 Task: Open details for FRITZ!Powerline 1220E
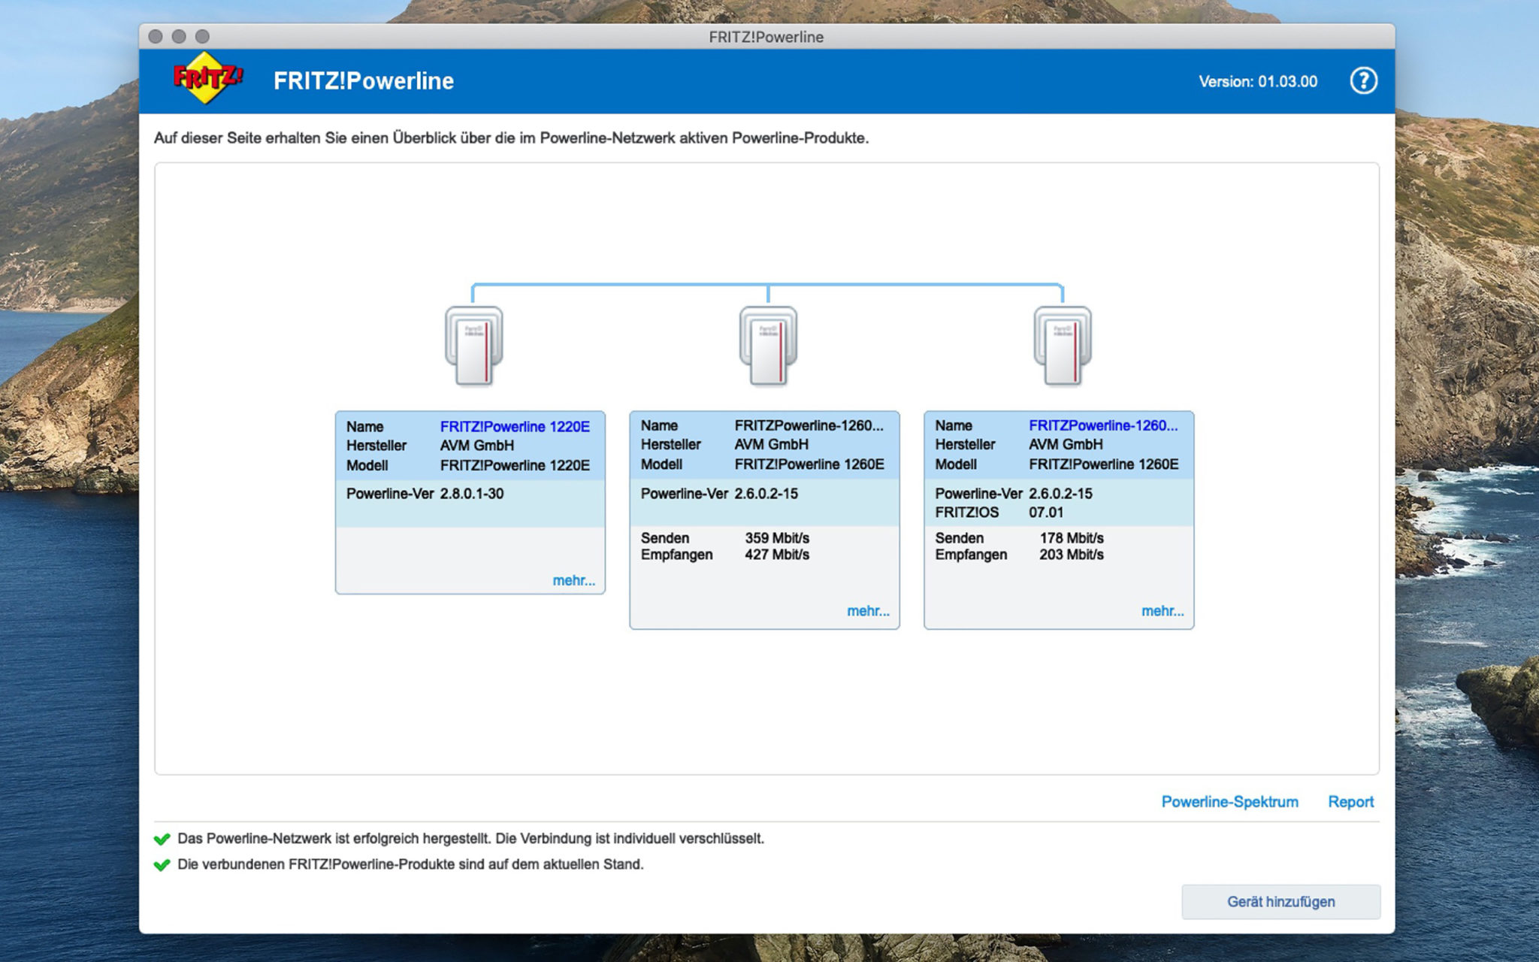pyautogui.click(x=514, y=426)
